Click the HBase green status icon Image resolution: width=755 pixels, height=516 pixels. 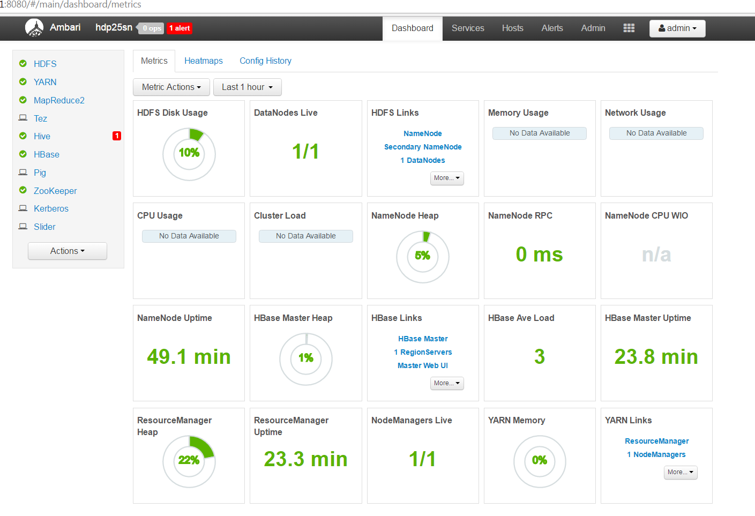click(x=23, y=154)
